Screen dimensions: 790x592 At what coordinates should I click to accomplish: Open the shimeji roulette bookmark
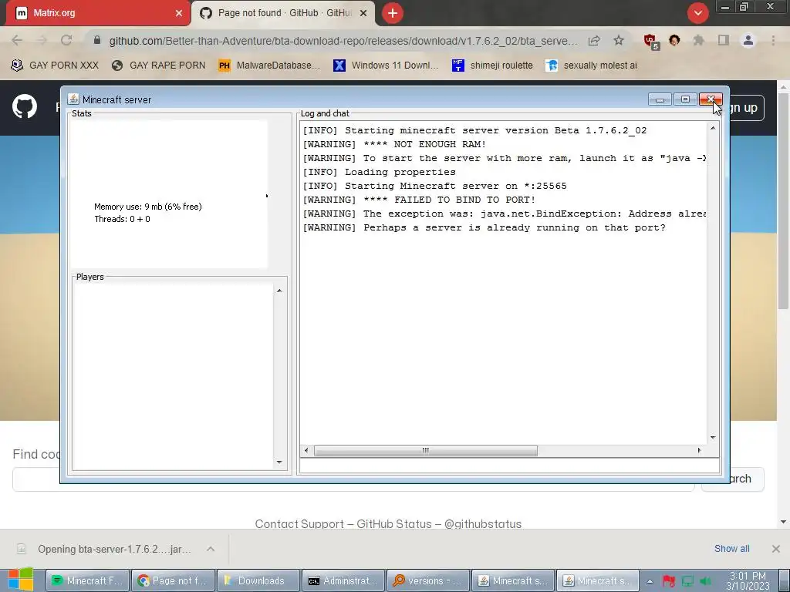(x=492, y=66)
